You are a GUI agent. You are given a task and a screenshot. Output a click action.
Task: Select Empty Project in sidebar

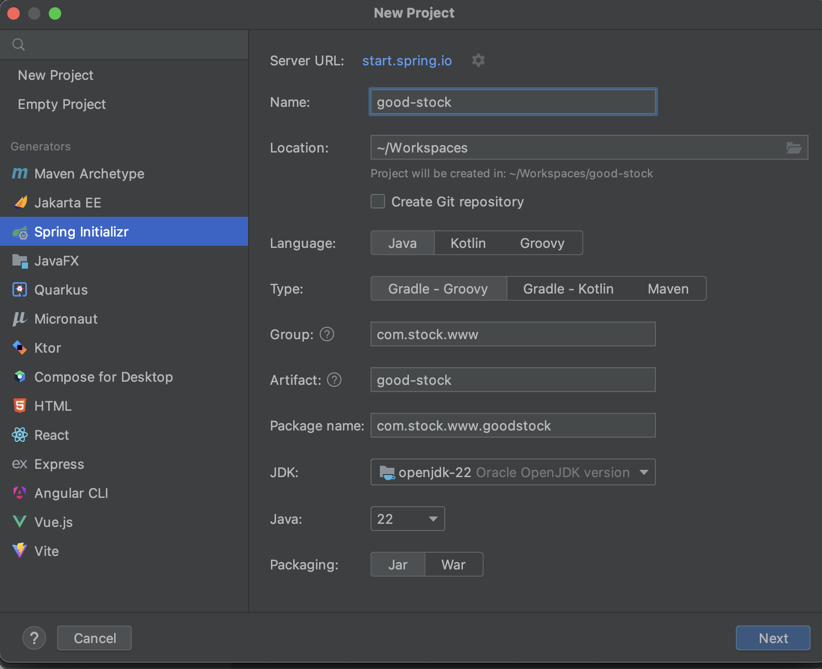point(62,104)
